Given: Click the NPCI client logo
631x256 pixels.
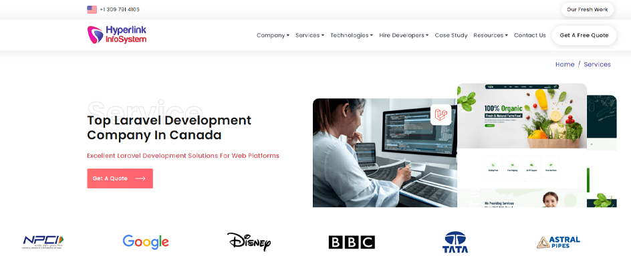Looking at the screenshot, I should [43, 242].
